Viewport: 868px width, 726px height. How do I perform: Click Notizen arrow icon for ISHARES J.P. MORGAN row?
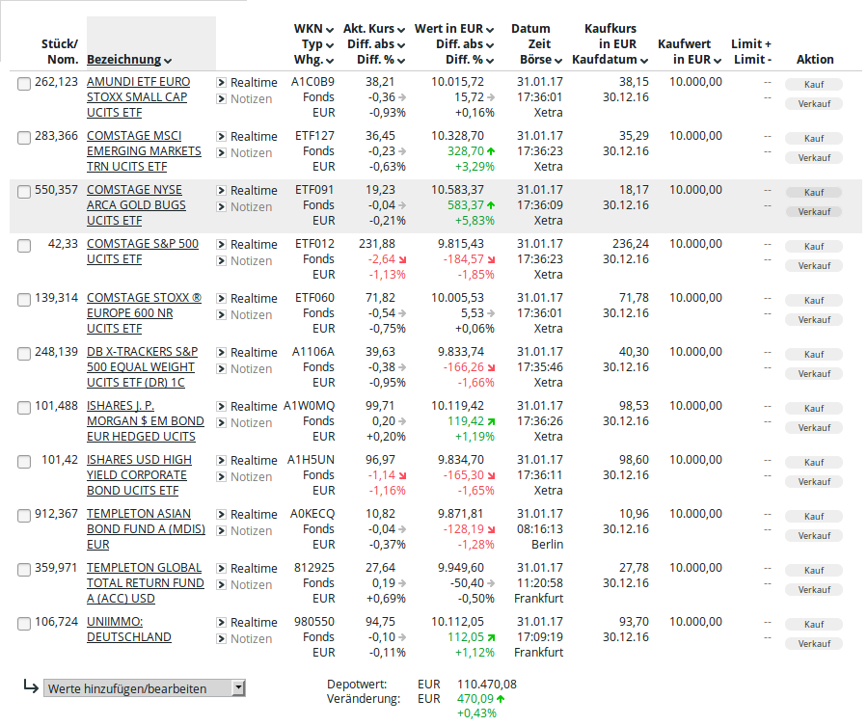tap(222, 423)
